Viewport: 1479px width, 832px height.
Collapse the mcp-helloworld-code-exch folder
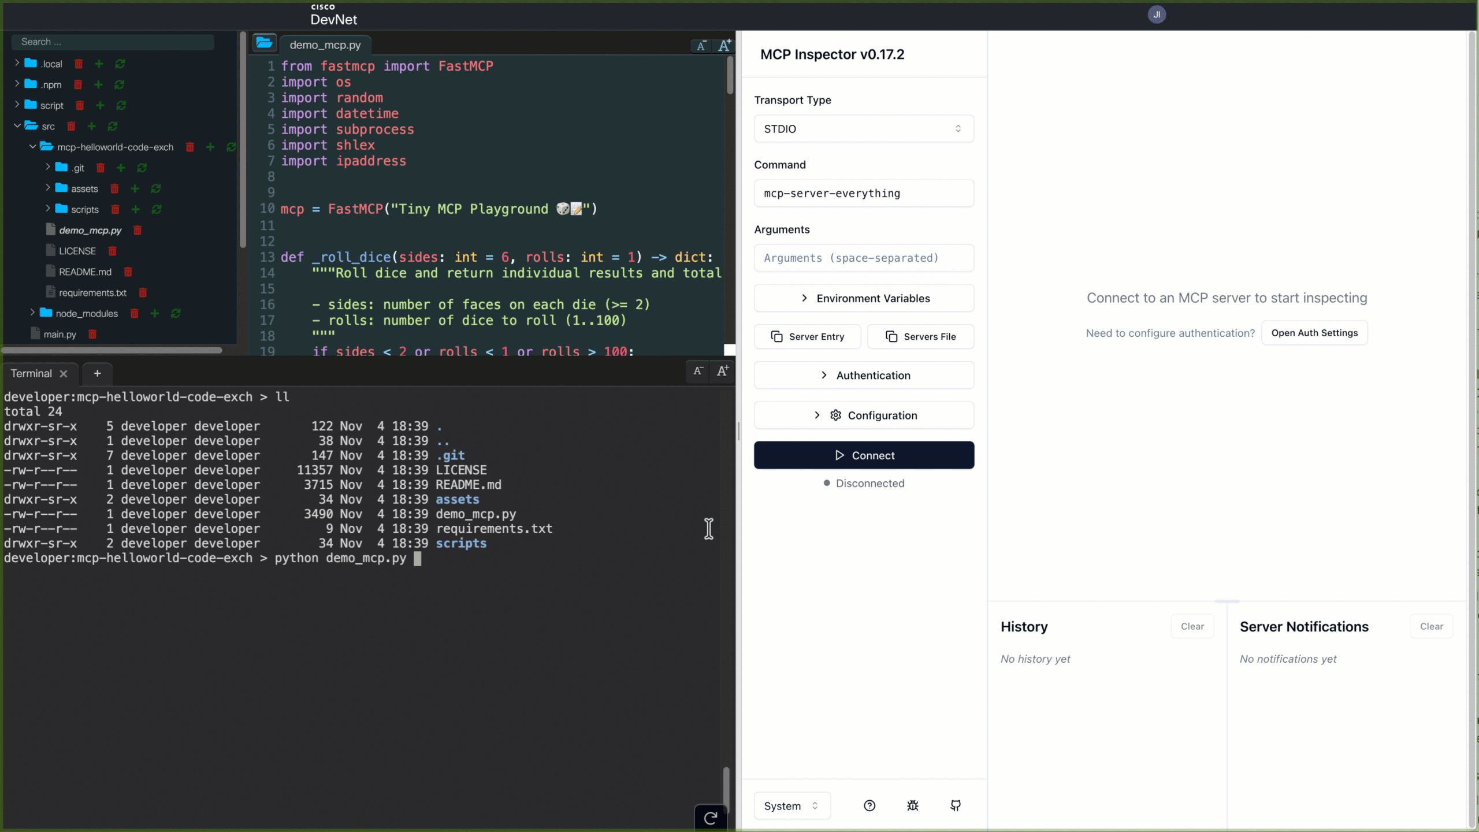[x=32, y=147]
